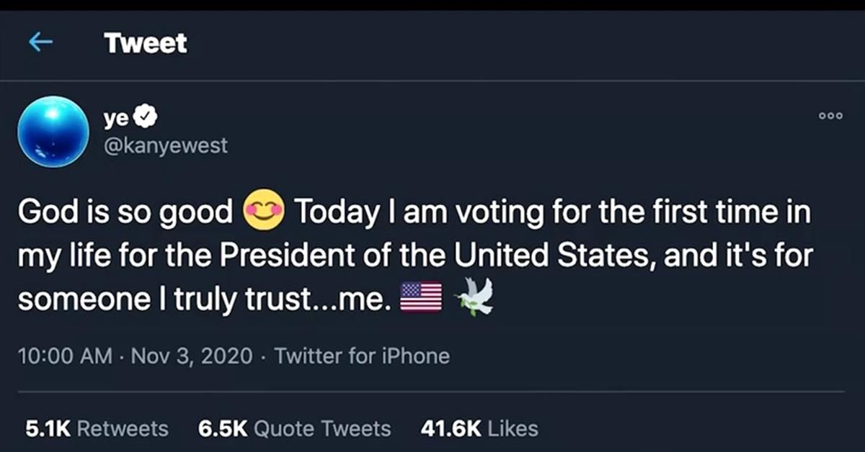
Task: Click the Nov 3, 2020 date
Action: [x=191, y=356]
